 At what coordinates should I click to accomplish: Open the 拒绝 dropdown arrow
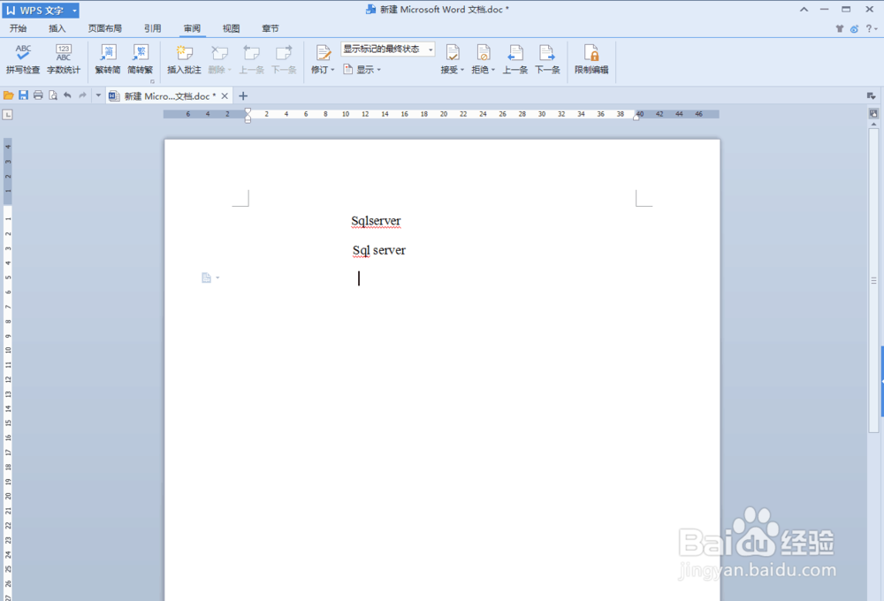492,70
